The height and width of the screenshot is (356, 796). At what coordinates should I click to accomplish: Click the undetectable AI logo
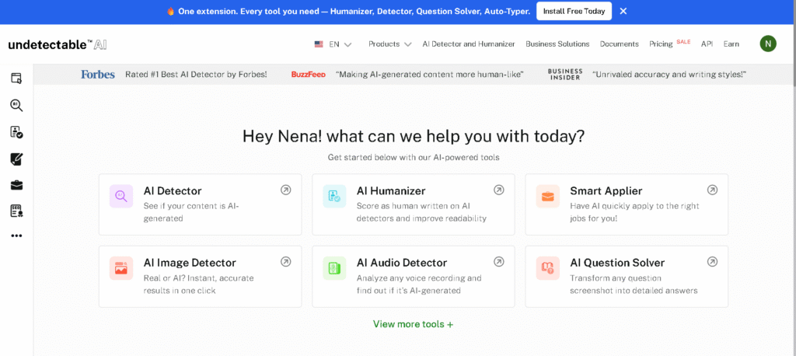pyautogui.click(x=58, y=44)
